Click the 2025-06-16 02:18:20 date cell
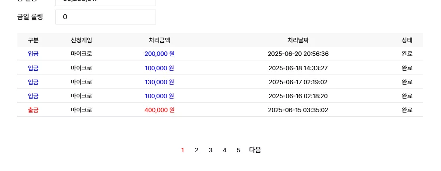441x171 pixels. [298, 96]
